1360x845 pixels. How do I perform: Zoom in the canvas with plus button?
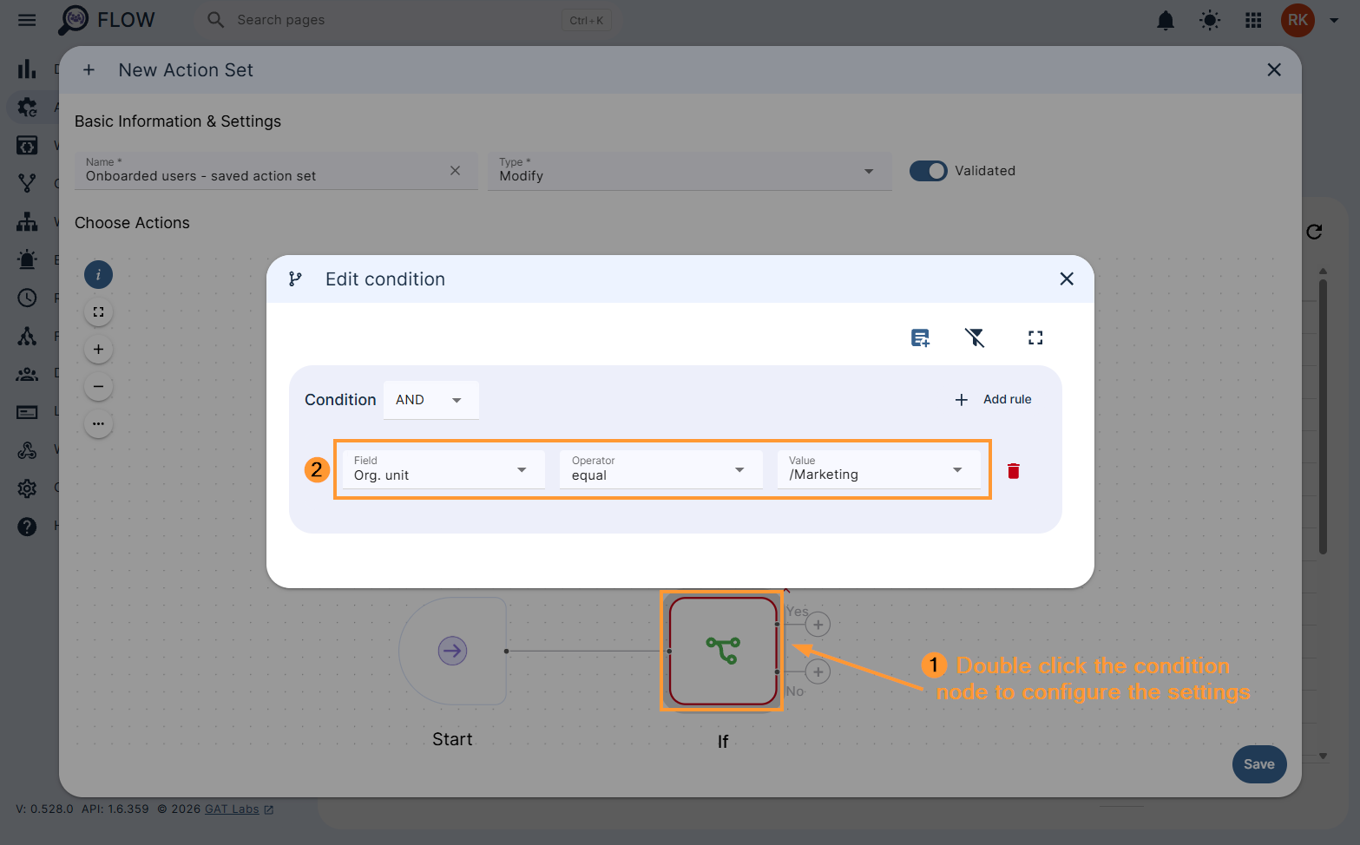(x=98, y=350)
